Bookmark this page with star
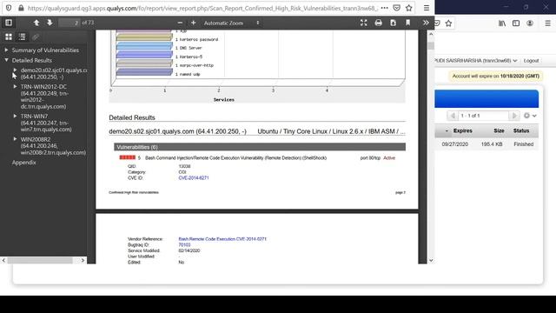This screenshot has height=313, width=556. (409, 8)
